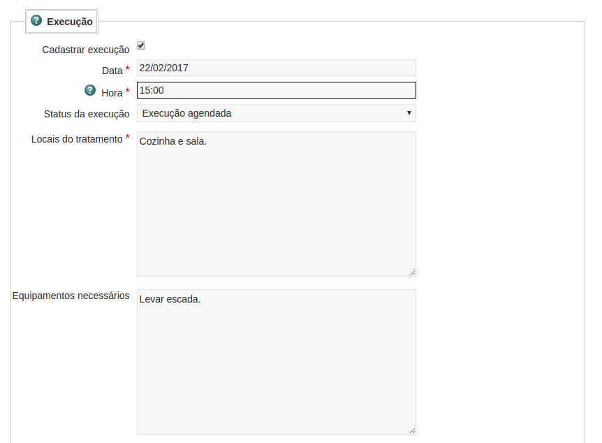Focus the Data field showing 22/02/2017
The height and width of the screenshot is (443, 602).
pos(276,68)
